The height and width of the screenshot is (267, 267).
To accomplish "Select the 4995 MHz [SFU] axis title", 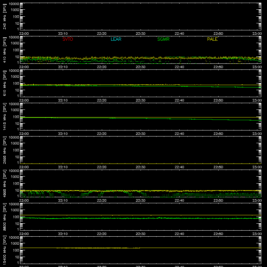I will pyautogui.click(x=4, y=183).
